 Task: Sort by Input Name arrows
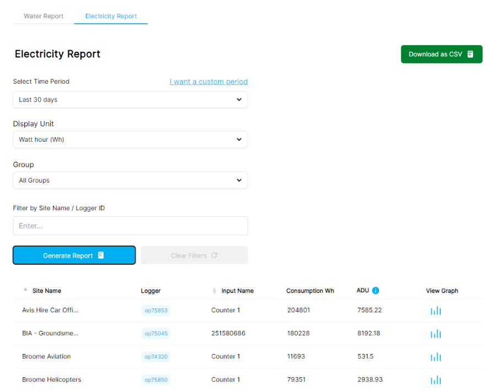(214, 291)
